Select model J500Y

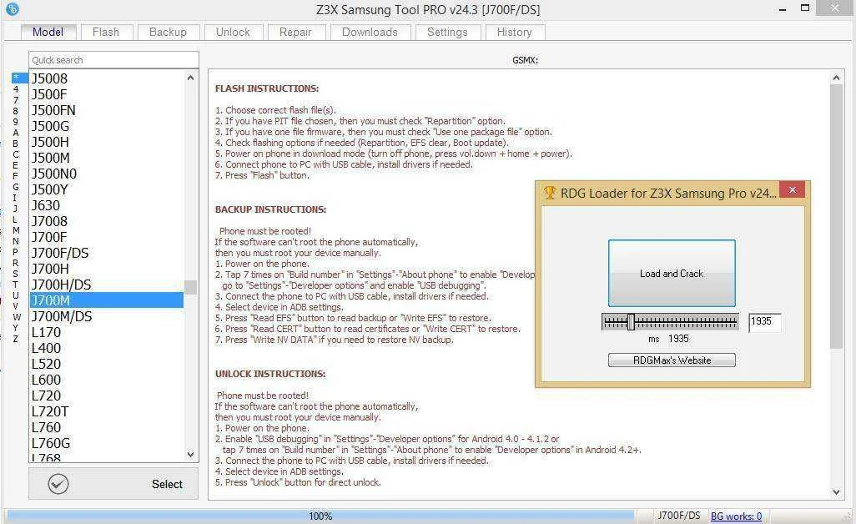107,189
